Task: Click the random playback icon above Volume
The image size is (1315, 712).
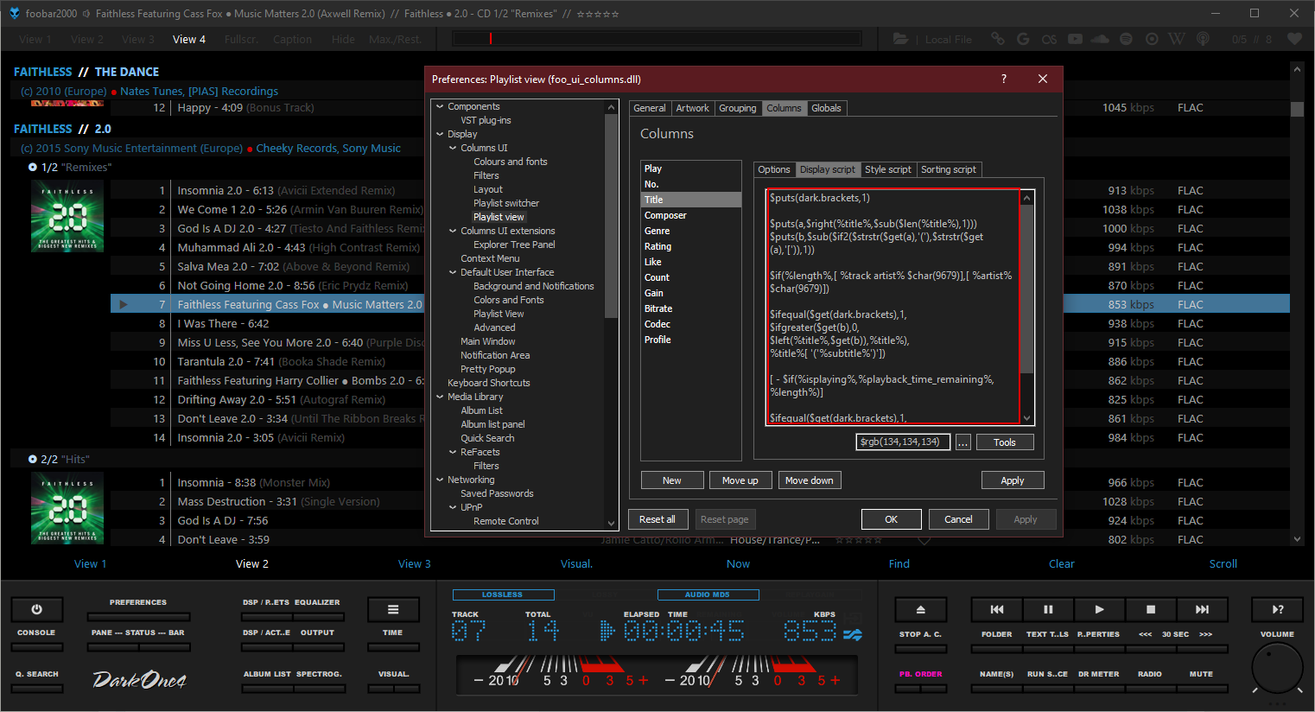Action: (x=1277, y=609)
